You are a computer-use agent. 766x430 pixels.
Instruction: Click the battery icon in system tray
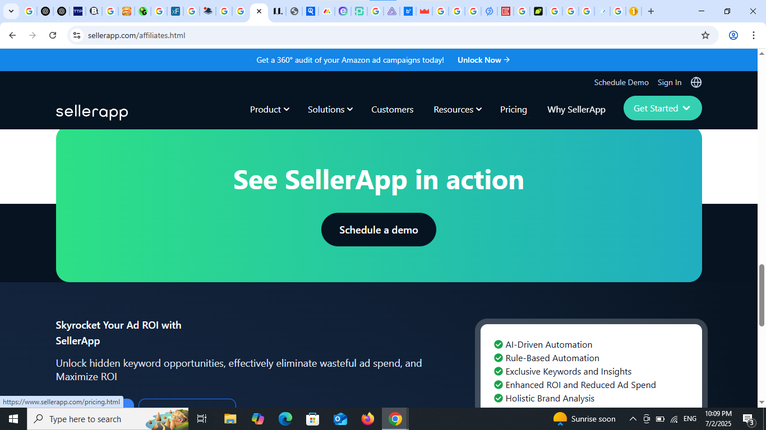pos(660,419)
